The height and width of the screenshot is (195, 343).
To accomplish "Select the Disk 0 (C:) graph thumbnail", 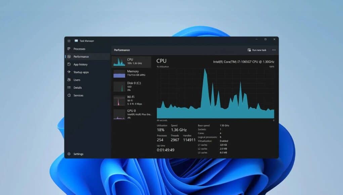I will click(119, 86).
